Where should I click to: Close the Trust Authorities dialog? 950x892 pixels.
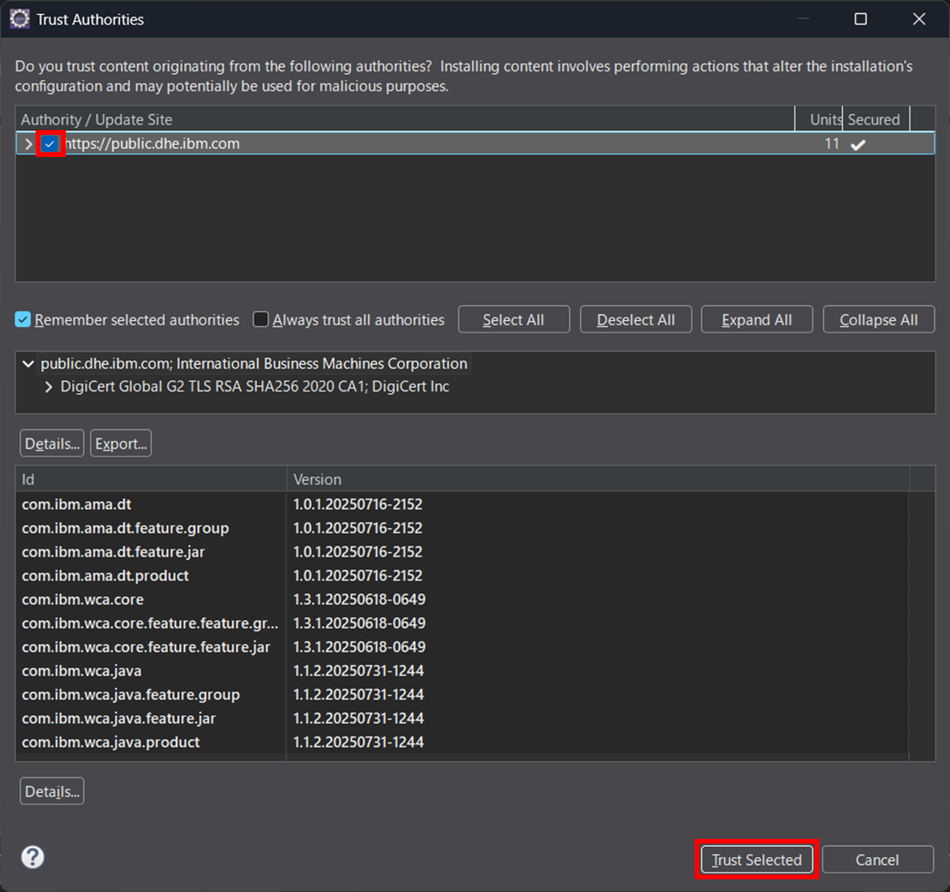919,19
